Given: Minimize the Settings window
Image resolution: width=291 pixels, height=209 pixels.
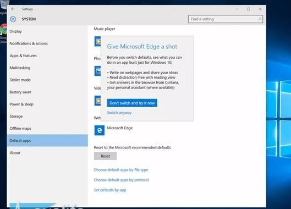Looking at the screenshot, I should [237, 9].
